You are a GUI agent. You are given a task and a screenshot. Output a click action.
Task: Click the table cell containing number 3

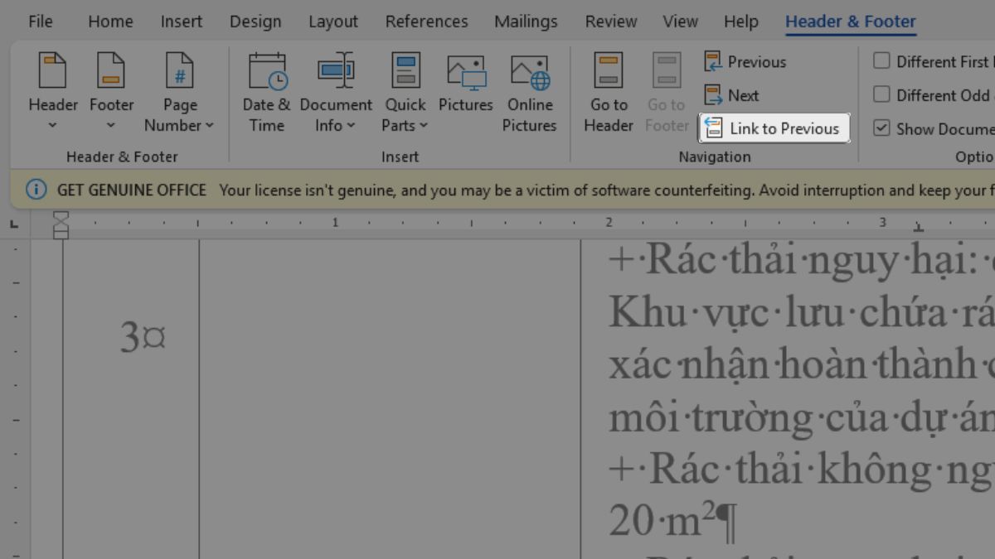click(x=131, y=398)
